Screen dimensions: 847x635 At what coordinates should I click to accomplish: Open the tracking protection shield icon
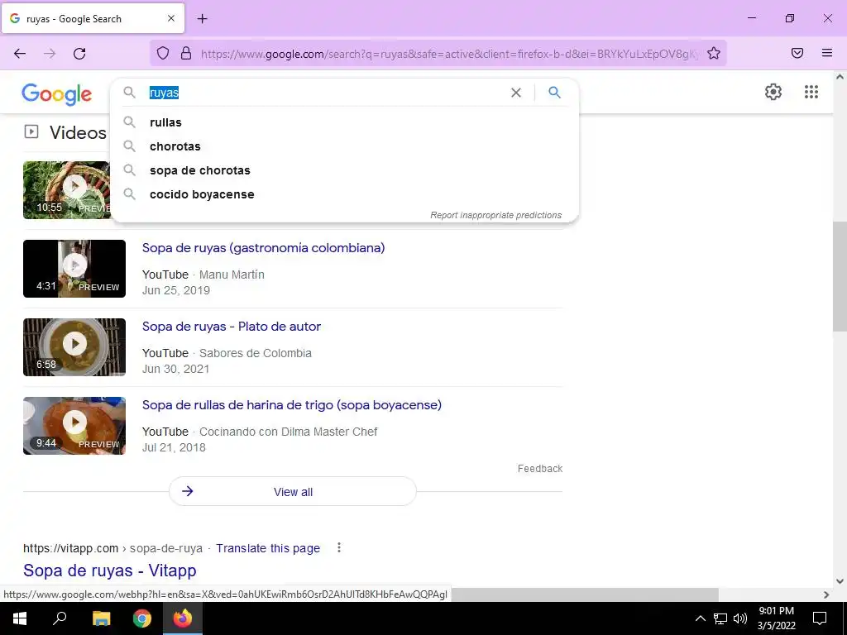(x=163, y=53)
